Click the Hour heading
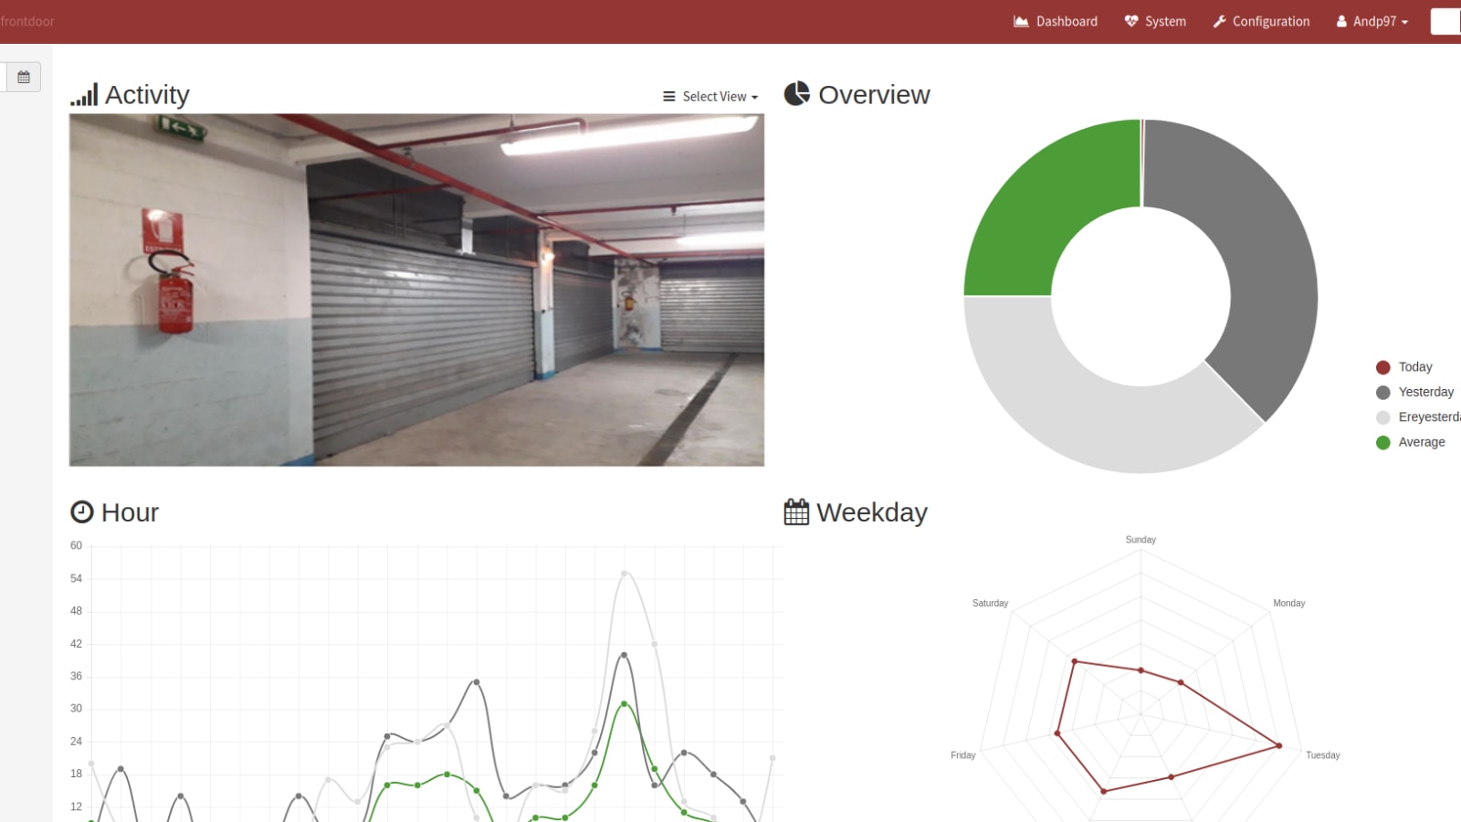 pyautogui.click(x=130, y=512)
